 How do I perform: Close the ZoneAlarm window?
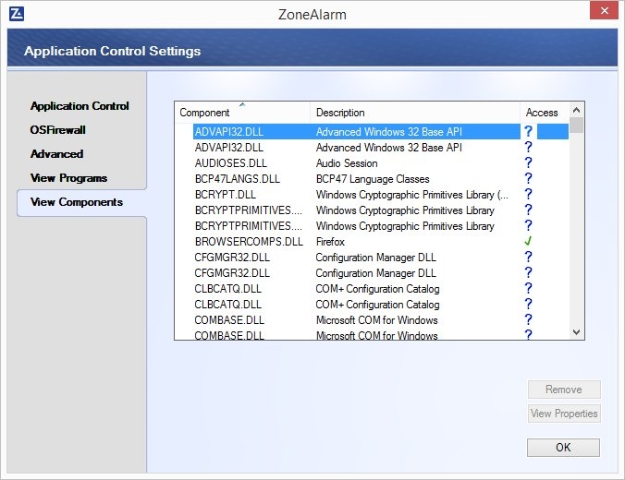click(x=604, y=11)
